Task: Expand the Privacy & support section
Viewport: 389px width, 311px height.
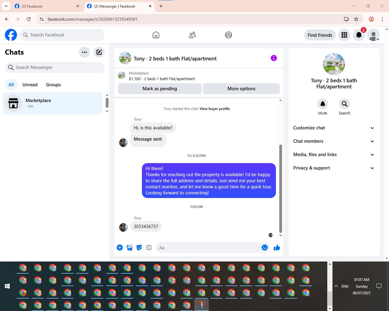Action: click(334, 168)
